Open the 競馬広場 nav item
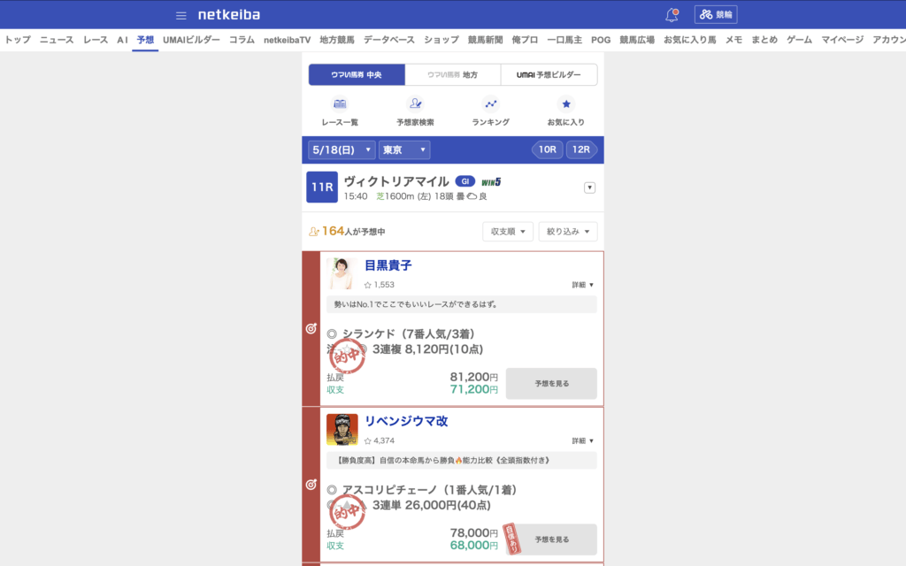906x566 pixels. click(637, 40)
